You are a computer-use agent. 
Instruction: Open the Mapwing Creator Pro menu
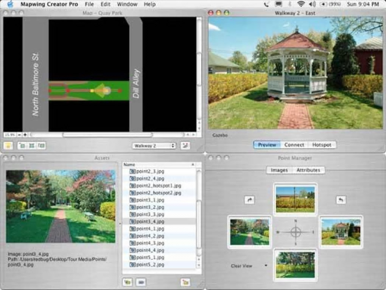(x=49, y=4)
